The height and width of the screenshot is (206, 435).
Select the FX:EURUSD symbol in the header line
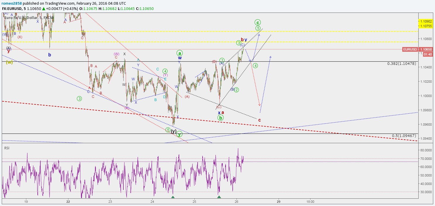pos(12,9)
